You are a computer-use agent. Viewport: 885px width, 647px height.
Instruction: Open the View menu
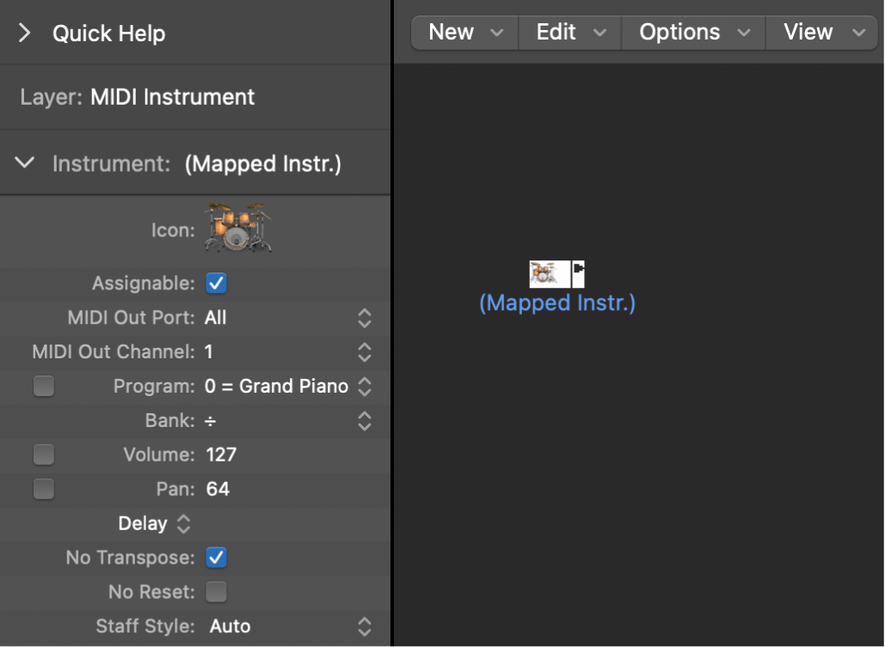(821, 32)
